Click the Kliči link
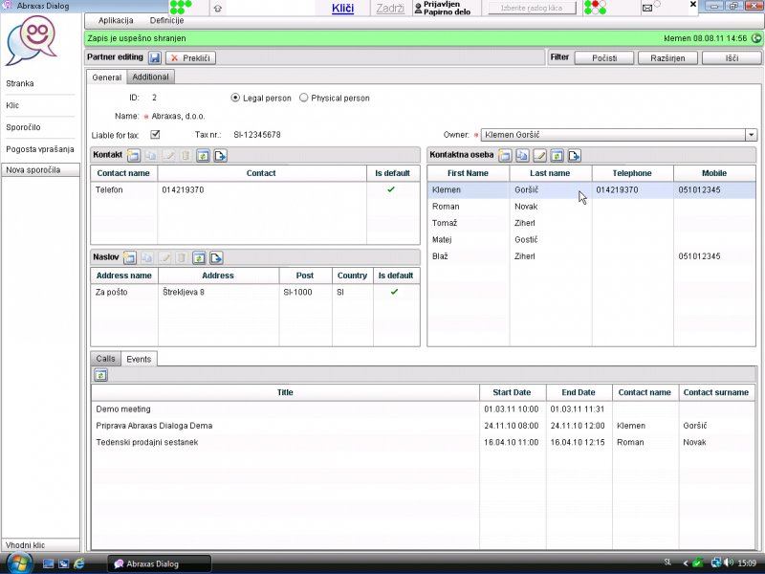Image resolution: width=765 pixels, height=574 pixels. click(342, 9)
